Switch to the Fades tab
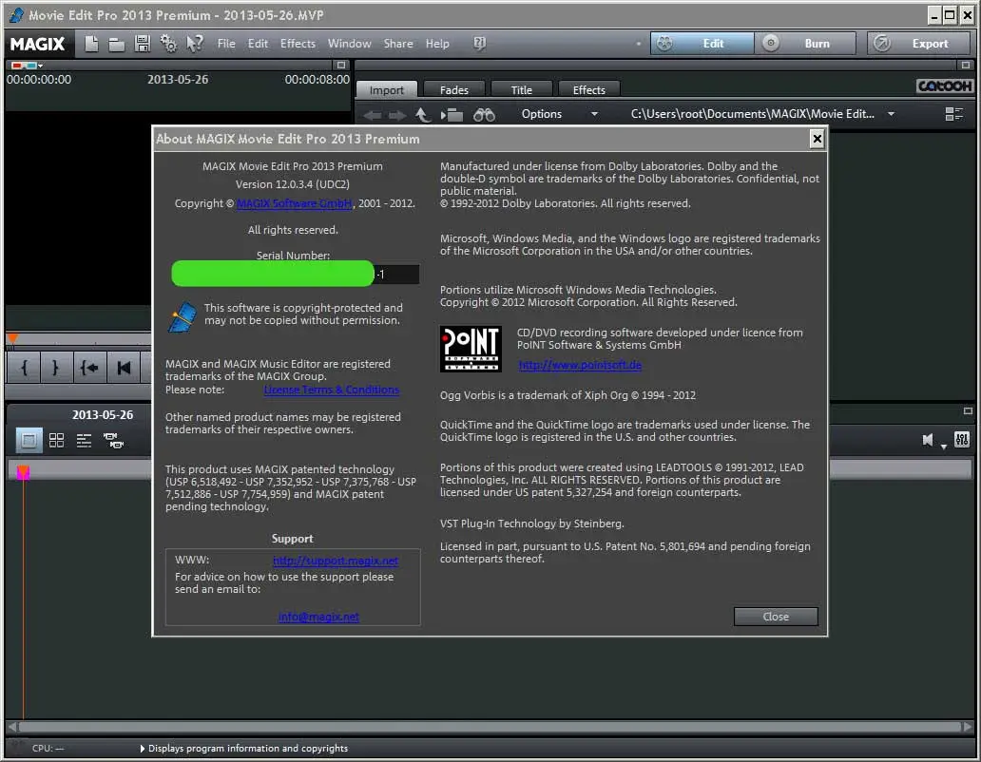 [454, 90]
